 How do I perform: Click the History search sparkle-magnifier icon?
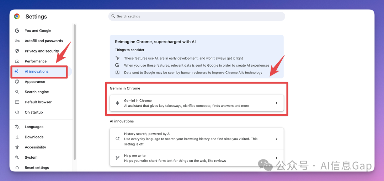pyautogui.click(x=117, y=139)
